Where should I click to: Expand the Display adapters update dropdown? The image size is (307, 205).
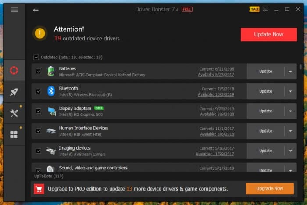(x=290, y=111)
